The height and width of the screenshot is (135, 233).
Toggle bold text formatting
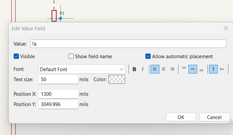coord(134,69)
